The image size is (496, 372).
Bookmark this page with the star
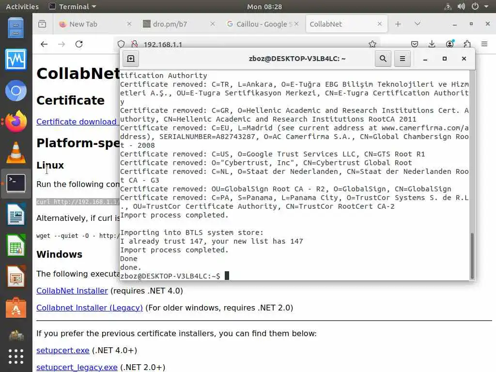coord(372,44)
